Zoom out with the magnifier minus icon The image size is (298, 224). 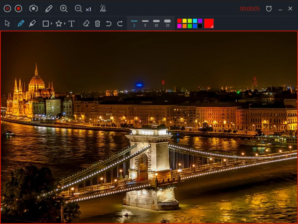[78, 9]
